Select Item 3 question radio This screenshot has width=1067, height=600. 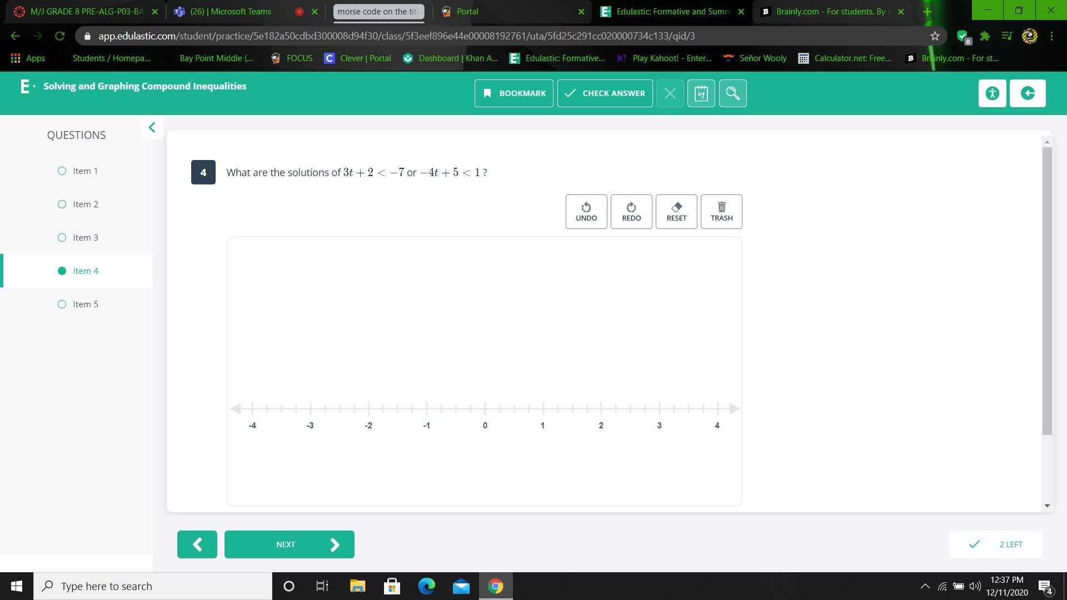click(x=62, y=238)
